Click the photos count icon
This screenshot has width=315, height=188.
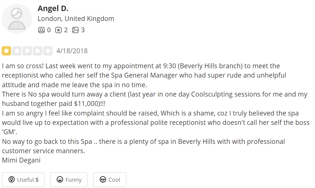[75, 30]
